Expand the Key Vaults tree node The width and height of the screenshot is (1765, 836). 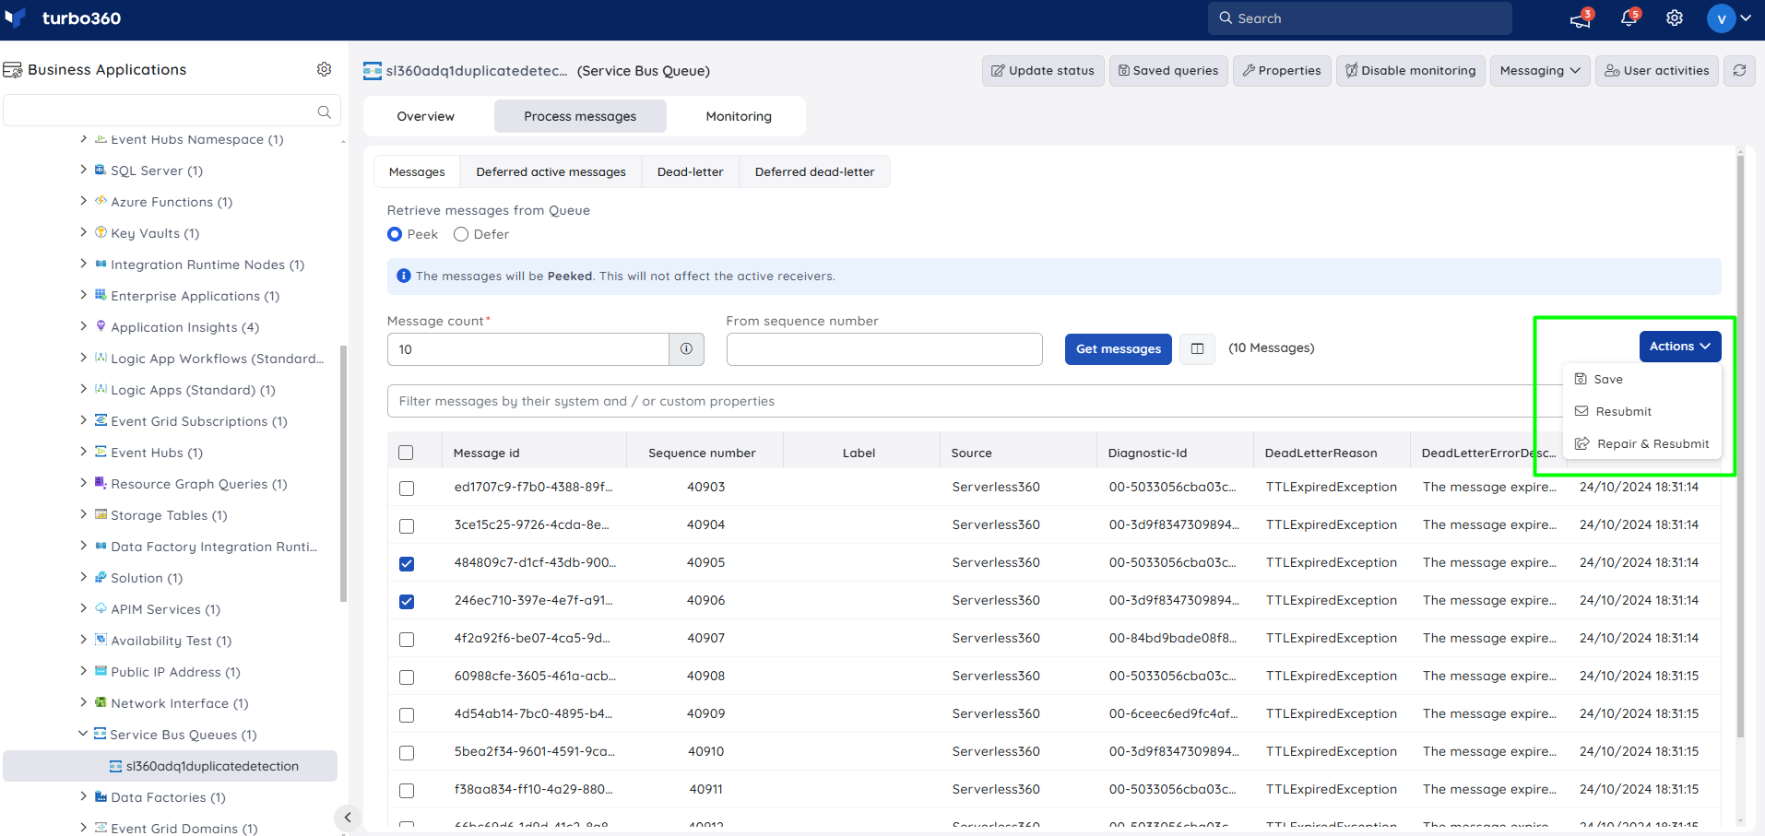(x=84, y=232)
